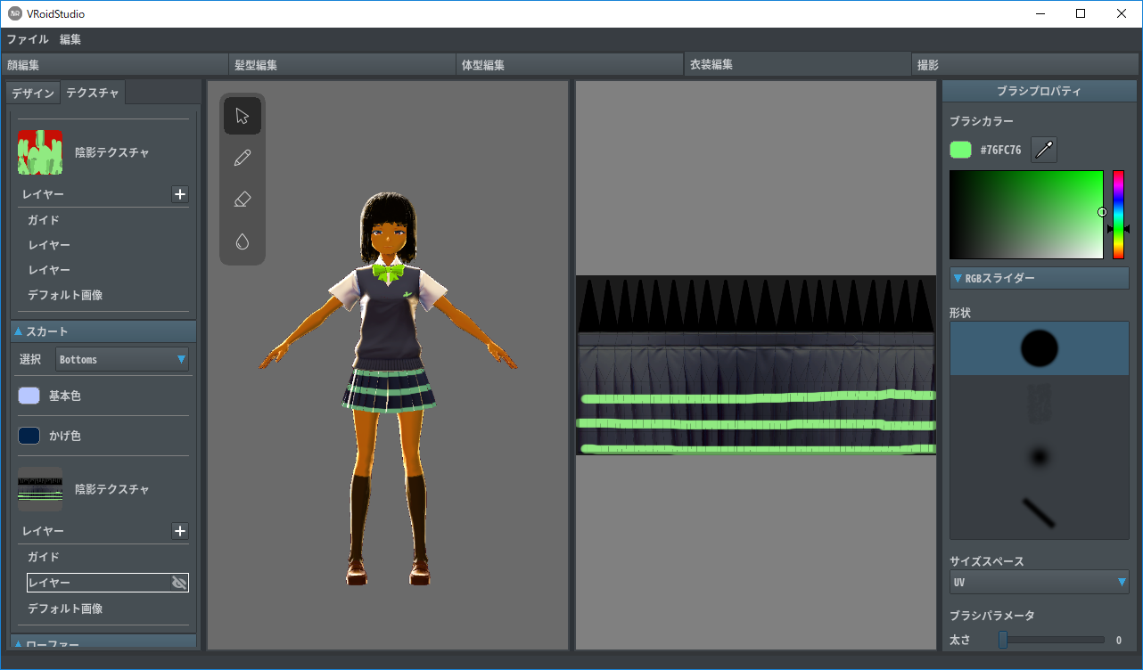Click inside the green saturation color field

[x=1026, y=215]
